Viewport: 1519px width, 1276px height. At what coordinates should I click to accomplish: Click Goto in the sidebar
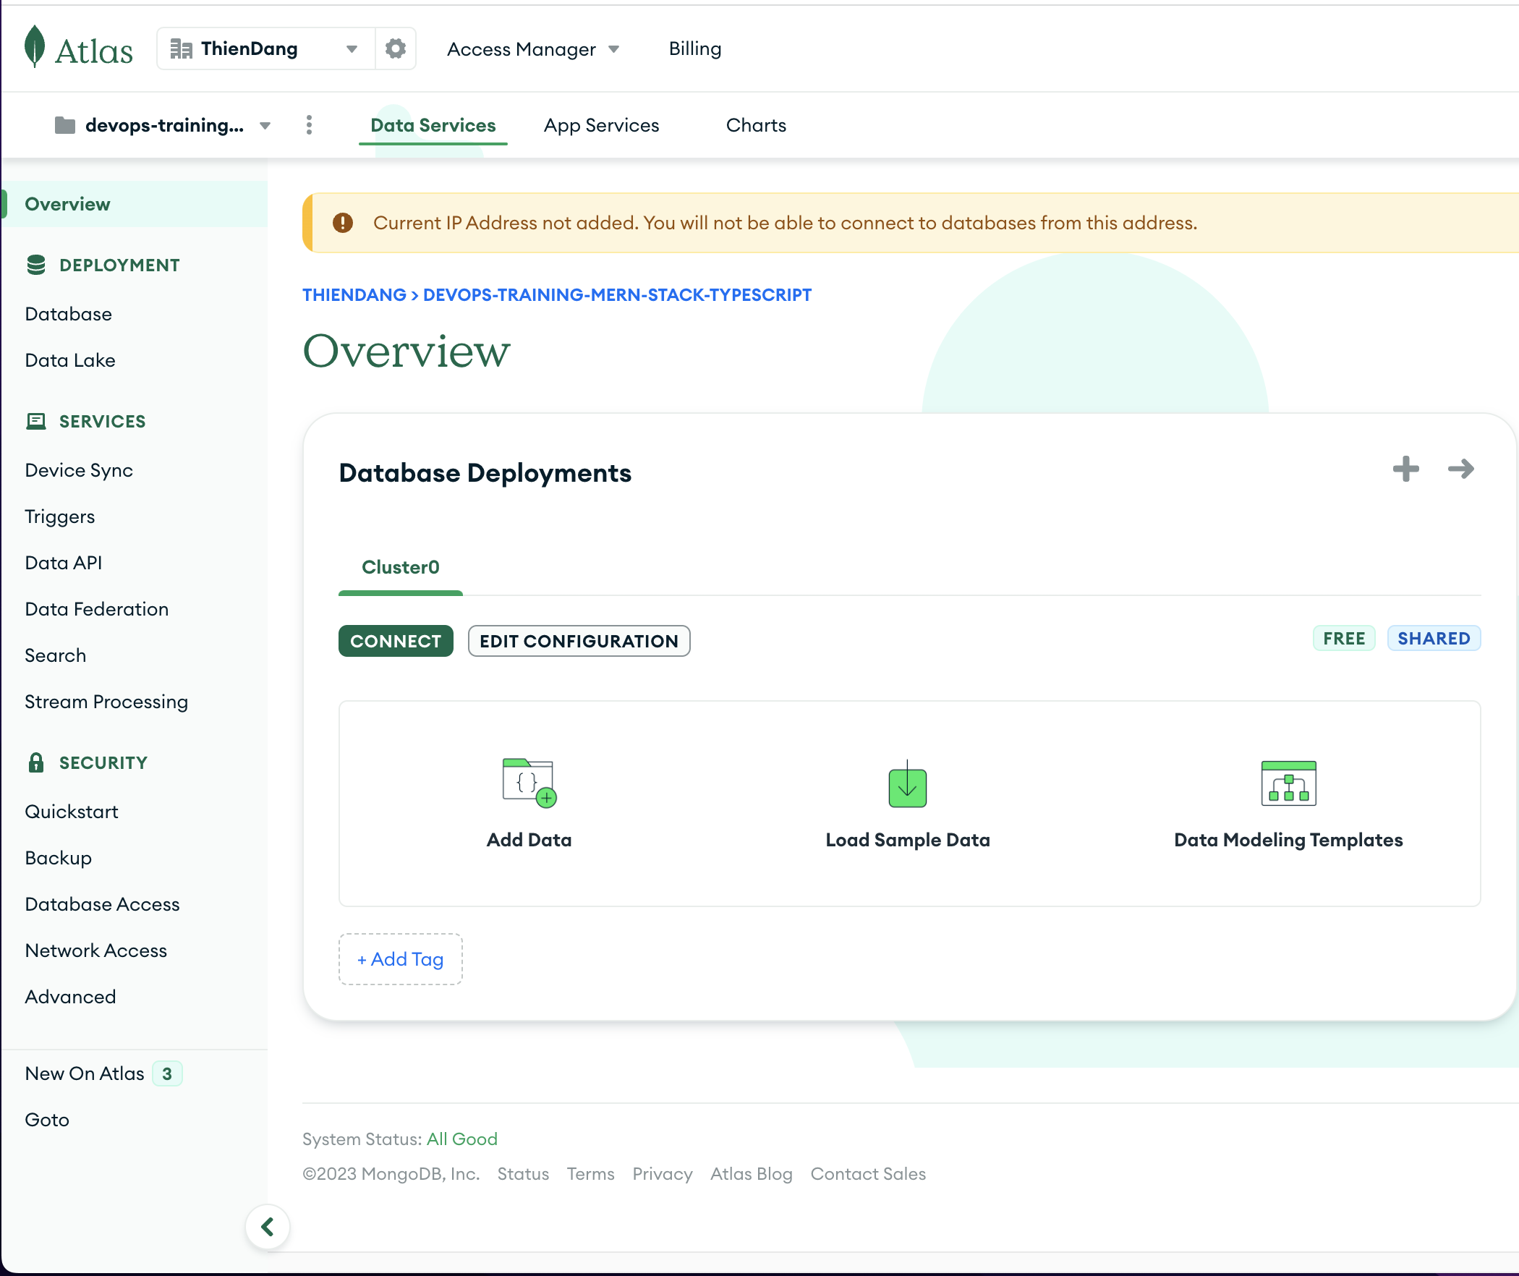click(47, 1120)
